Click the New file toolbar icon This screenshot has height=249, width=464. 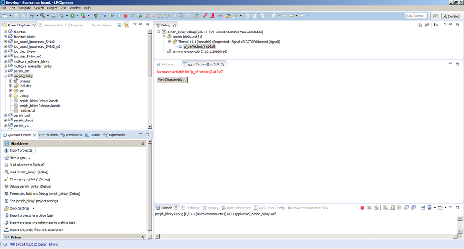coord(5,16)
